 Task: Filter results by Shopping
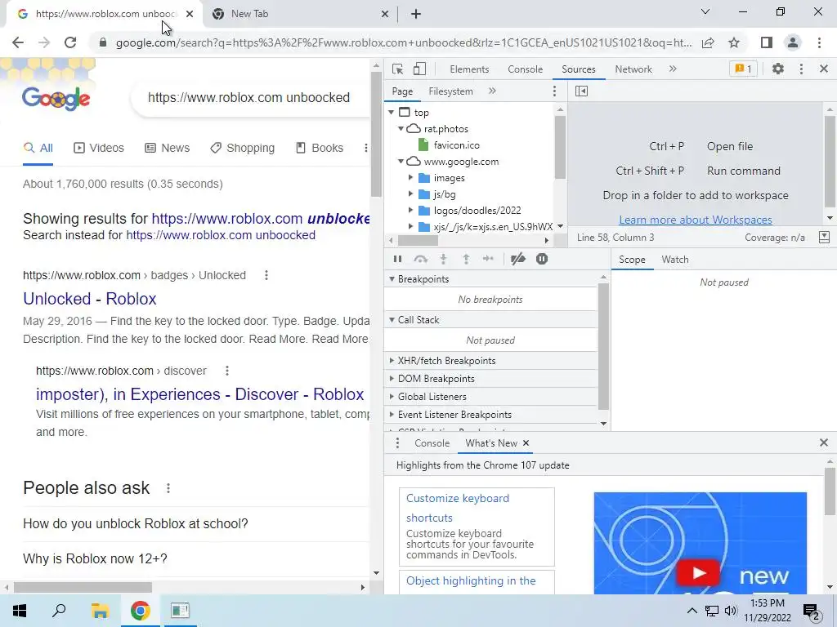pyautogui.click(x=242, y=148)
